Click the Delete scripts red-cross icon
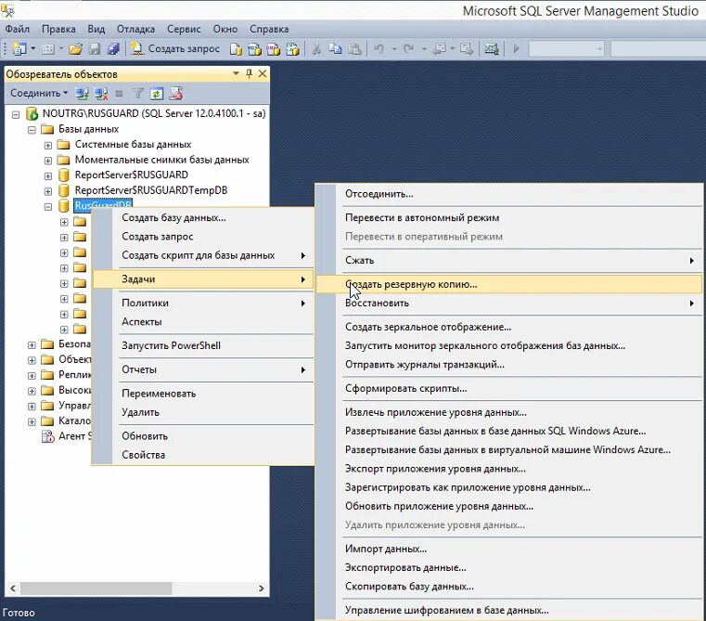 175,94
